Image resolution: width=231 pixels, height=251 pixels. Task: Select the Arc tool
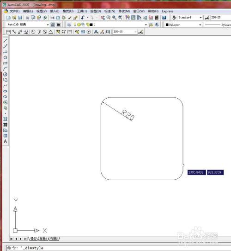pos(5,69)
